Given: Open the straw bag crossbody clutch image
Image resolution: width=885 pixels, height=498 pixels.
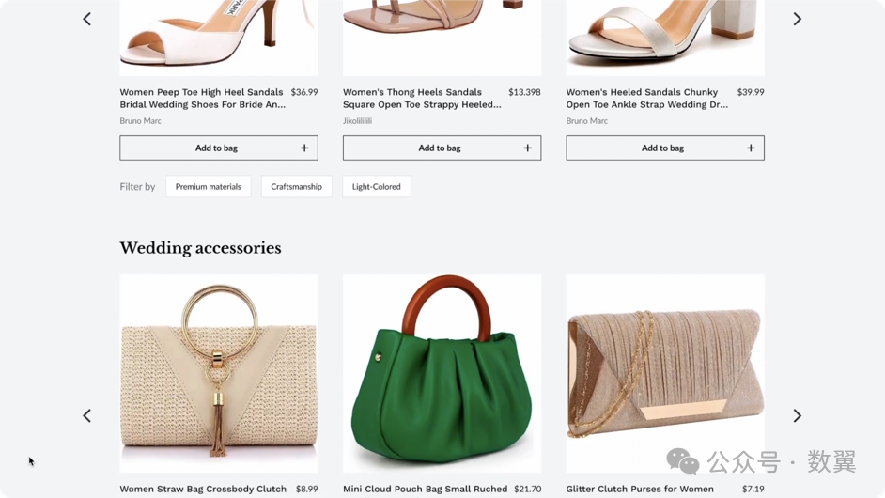Looking at the screenshot, I should pos(219,373).
